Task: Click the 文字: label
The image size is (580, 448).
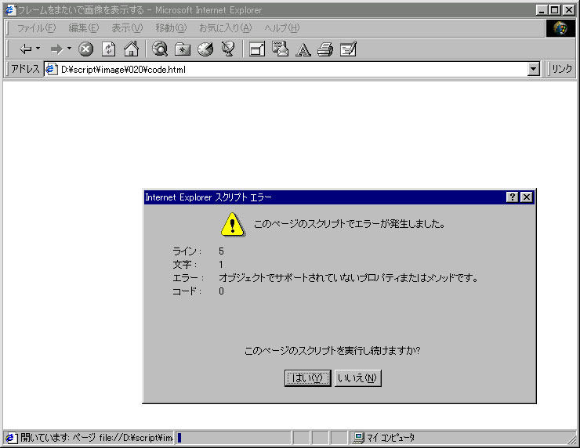Action: [184, 265]
